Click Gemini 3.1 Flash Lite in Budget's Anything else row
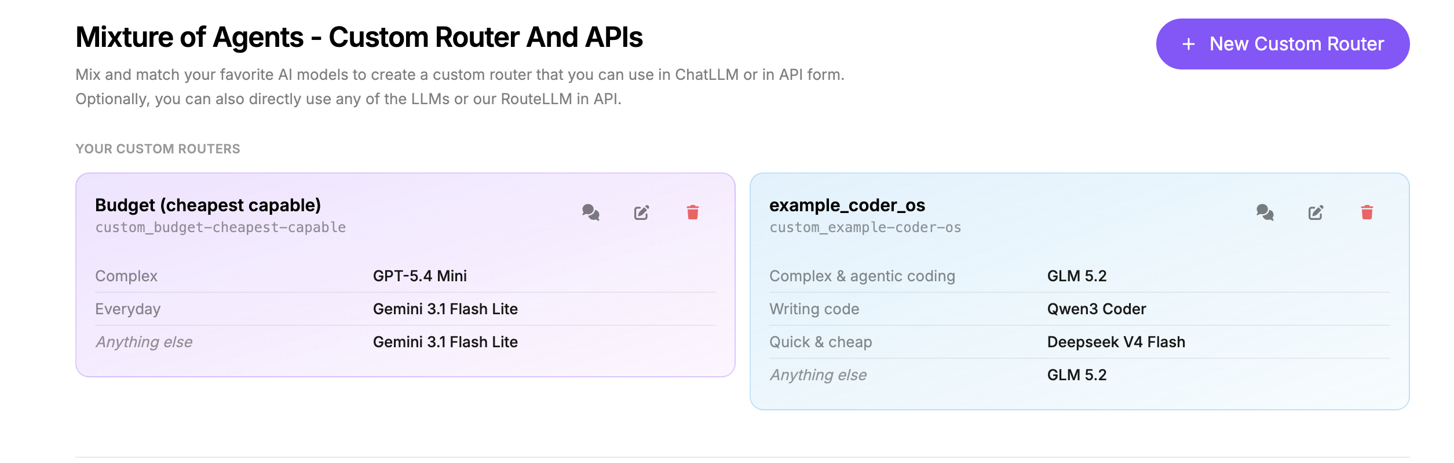1454x463 pixels. click(x=445, y=342)
